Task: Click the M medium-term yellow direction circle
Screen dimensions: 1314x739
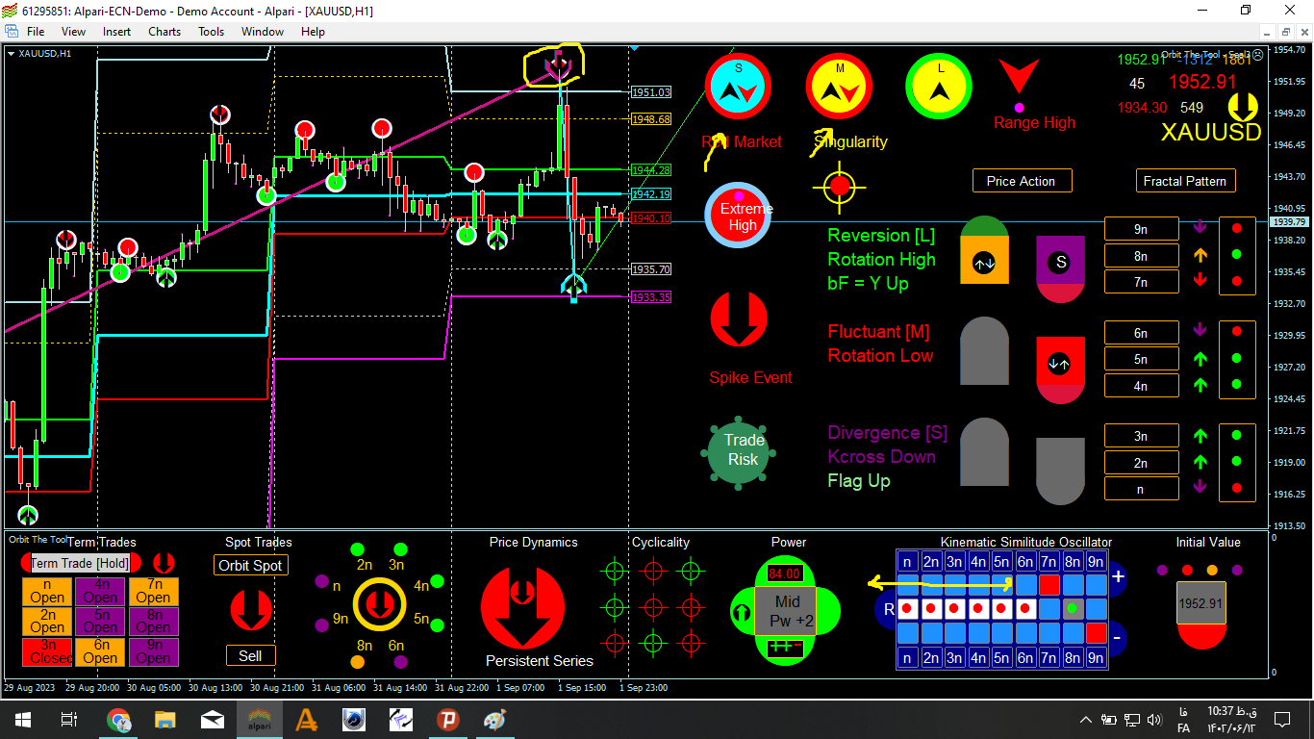Action: [x=839, y=87]
